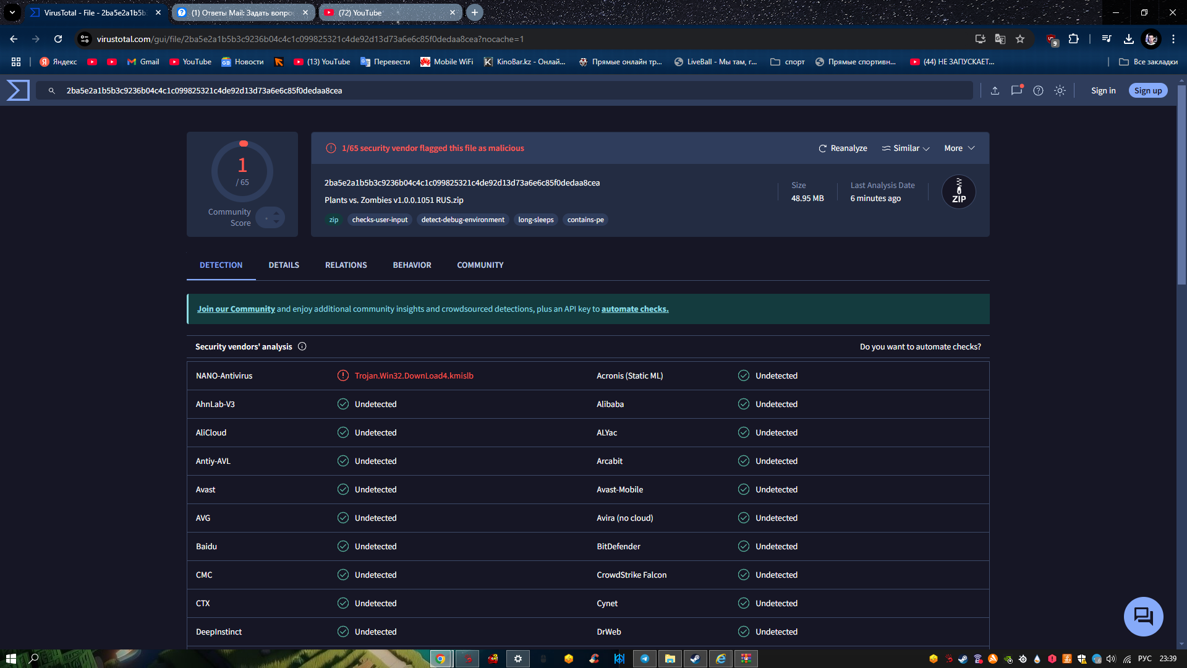This screenshot has width=1187, height=668.
Task: Switch to the COMMUNITY tab
Action: point(480,265)
